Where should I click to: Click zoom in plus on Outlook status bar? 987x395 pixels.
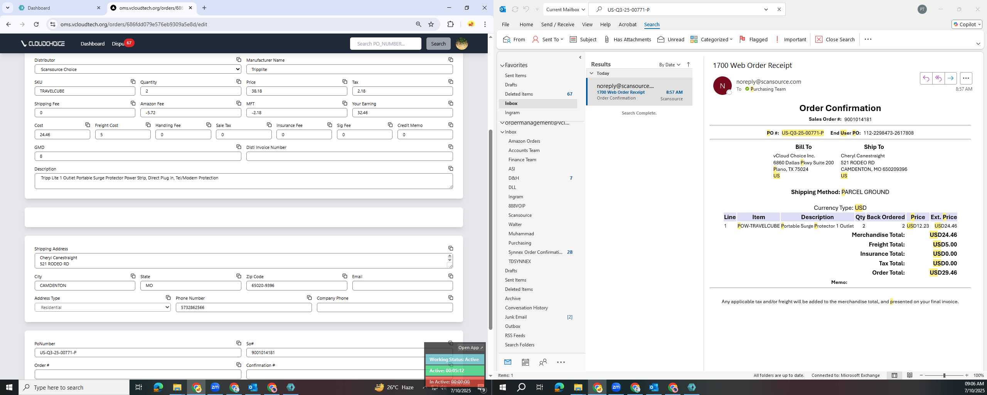tap(967, 375)
